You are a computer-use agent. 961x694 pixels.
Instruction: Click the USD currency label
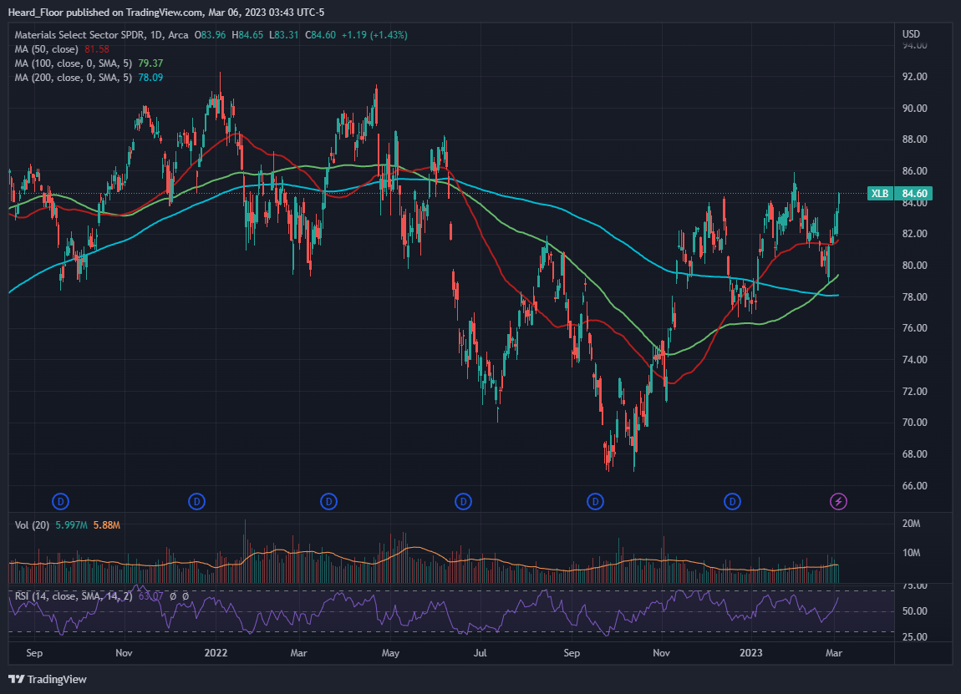coord(911,33)
